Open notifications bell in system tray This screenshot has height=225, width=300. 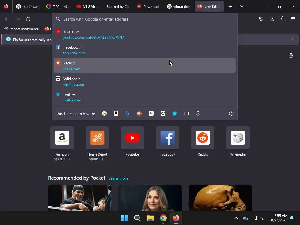292,218
